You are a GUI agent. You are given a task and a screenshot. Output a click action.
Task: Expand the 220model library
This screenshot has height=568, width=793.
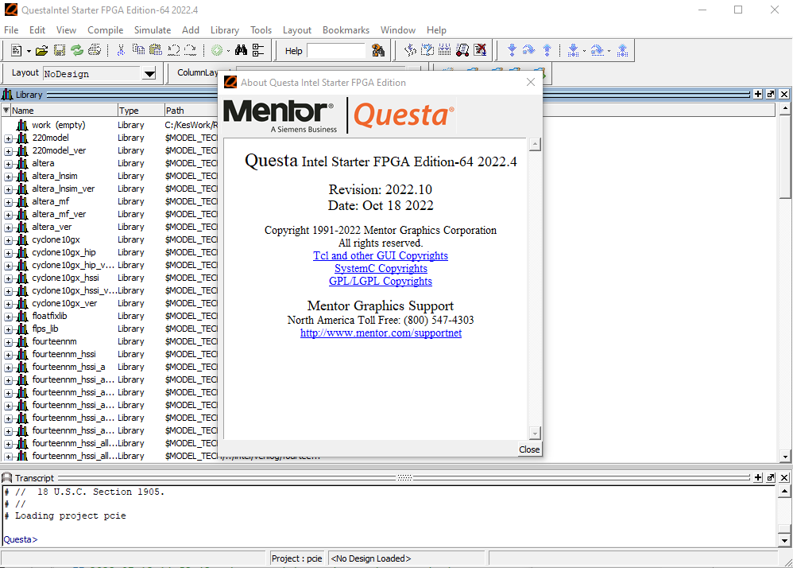[9, 138]
